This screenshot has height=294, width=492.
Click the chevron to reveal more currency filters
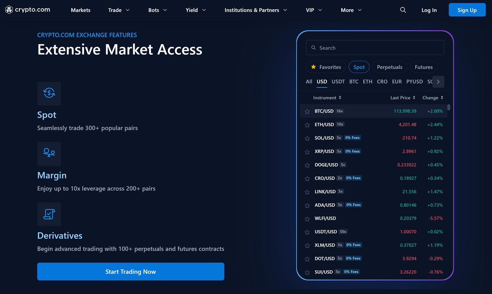point(438,82)
